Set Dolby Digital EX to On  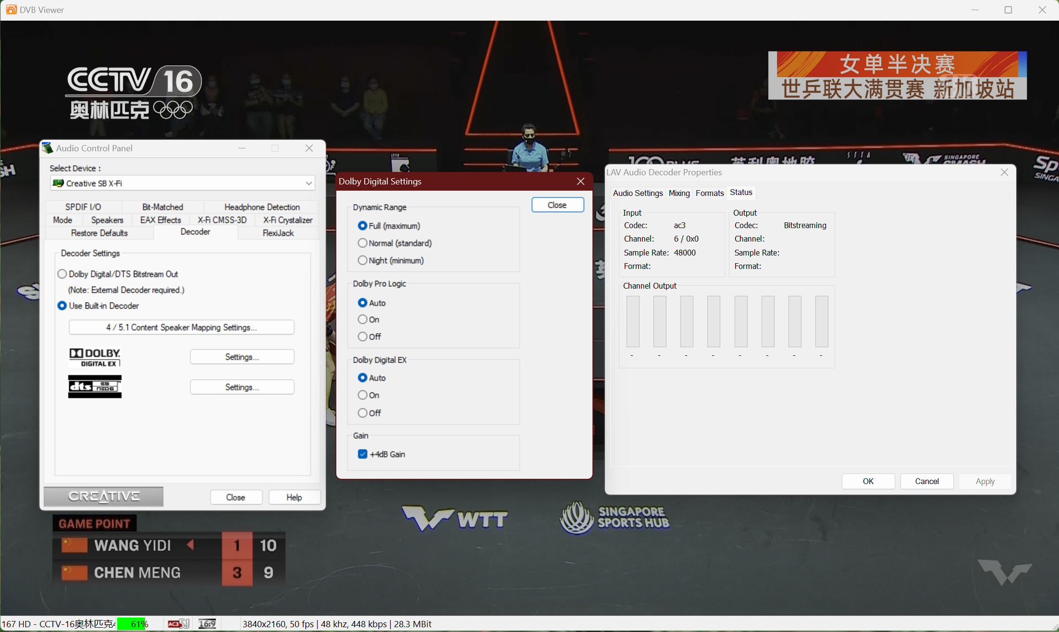click(x=369, y=395)
